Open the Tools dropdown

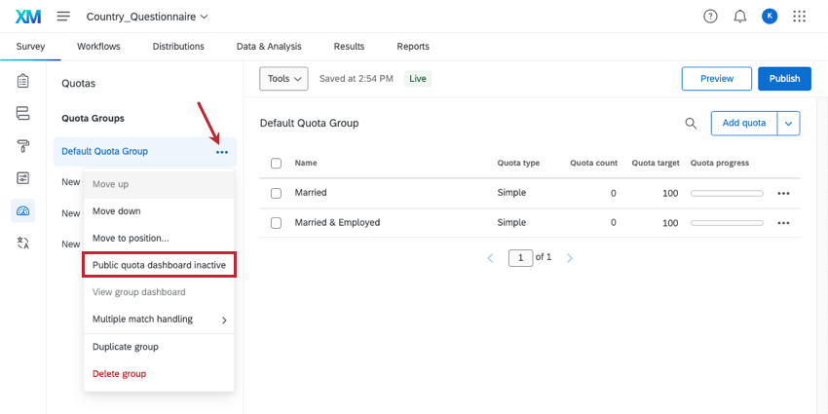point(283,79)
